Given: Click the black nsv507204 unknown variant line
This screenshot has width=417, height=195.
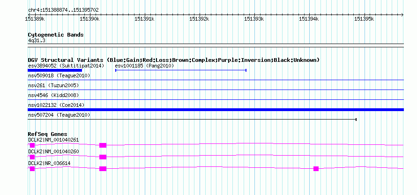Looking at the screenshot, I should (192, 120).
